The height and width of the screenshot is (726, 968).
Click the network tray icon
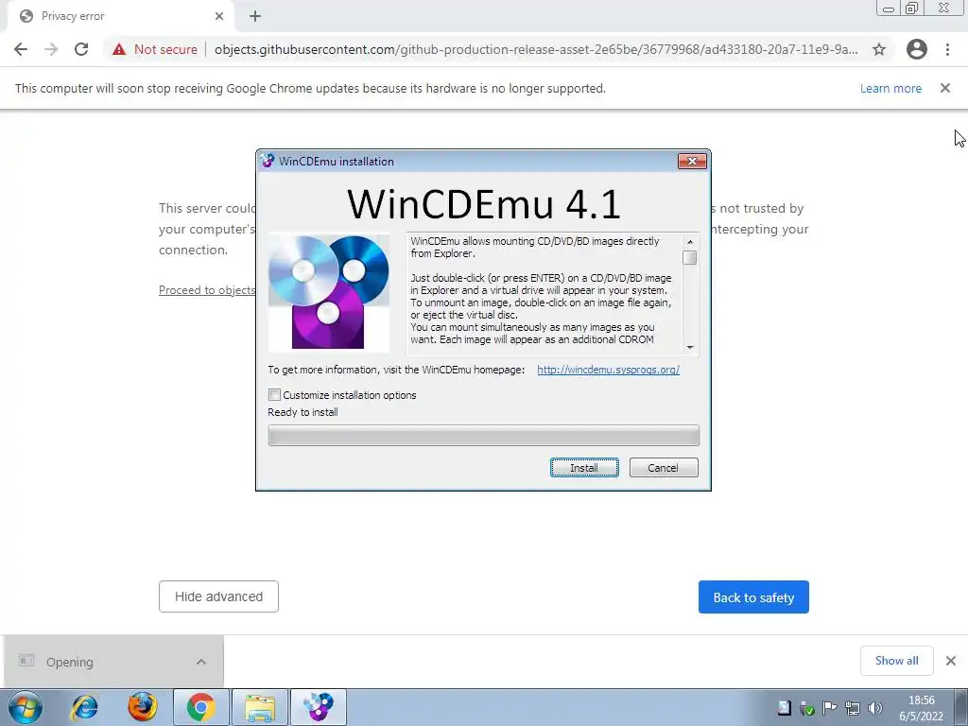click(852, 708)
